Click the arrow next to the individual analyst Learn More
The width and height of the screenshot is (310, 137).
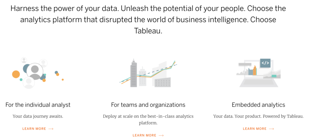coord(51,129)
